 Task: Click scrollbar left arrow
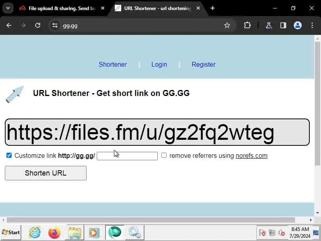pos(3,220)
